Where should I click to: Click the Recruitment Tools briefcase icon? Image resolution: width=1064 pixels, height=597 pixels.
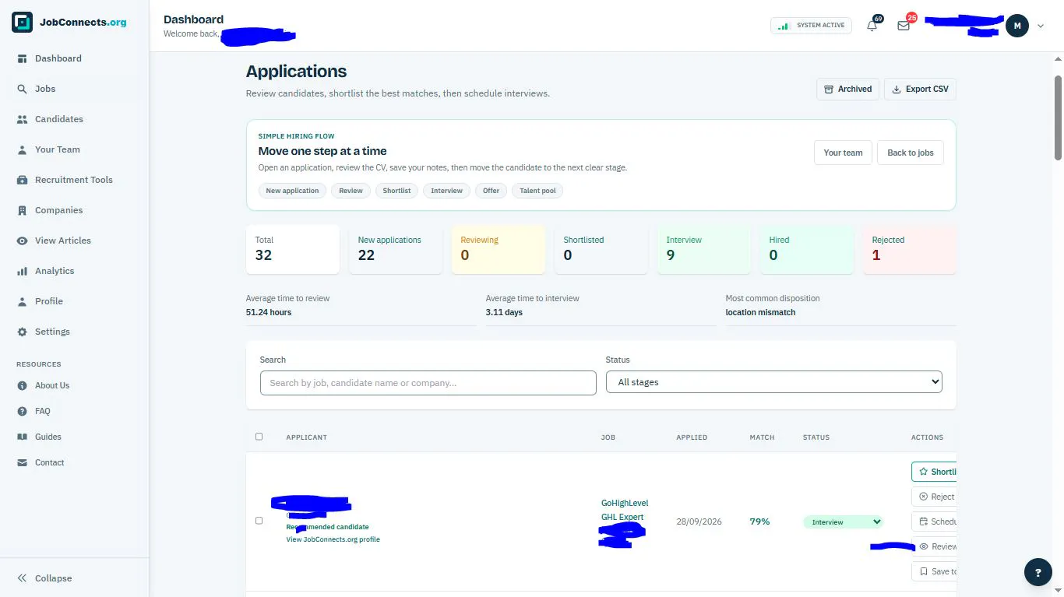[x=22, y=180]
